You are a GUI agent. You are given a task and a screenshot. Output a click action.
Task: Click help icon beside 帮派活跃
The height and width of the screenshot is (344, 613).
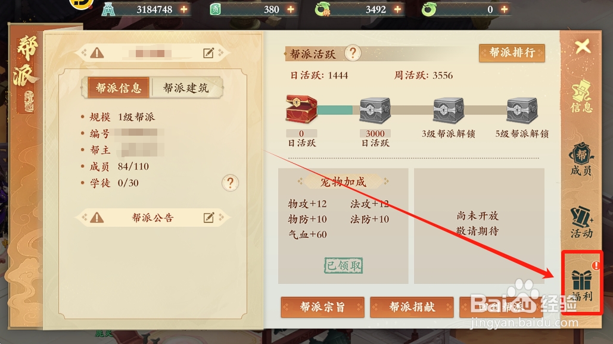(x=353, y=53)
